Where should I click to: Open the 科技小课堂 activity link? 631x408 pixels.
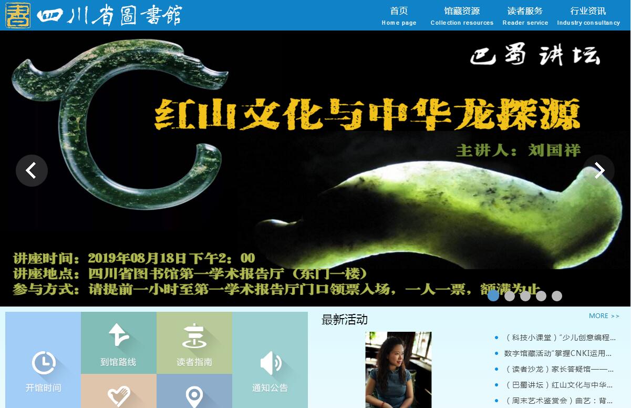560,338
